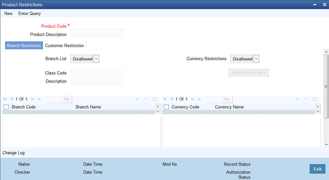This screenshot has height=180, width=329.
Task: Click the Product Code input field
Action: [97, 26]
